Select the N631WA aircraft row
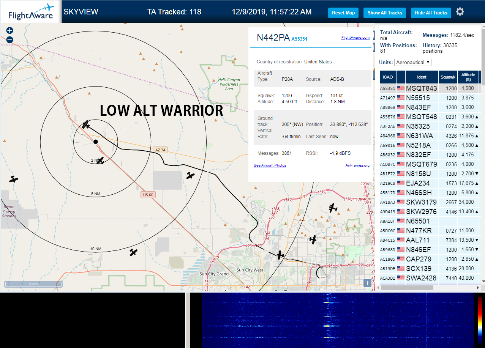The height and width of the screenshot is (348, 485). tap(430, 136)
